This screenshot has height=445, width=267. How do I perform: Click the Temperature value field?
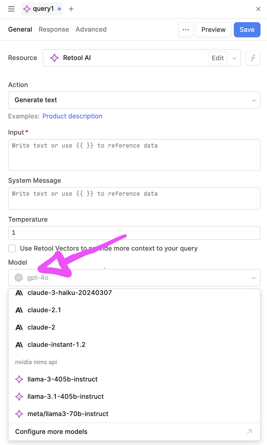(134, 233)
